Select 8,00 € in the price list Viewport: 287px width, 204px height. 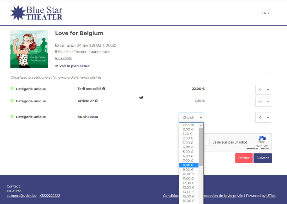188,165
